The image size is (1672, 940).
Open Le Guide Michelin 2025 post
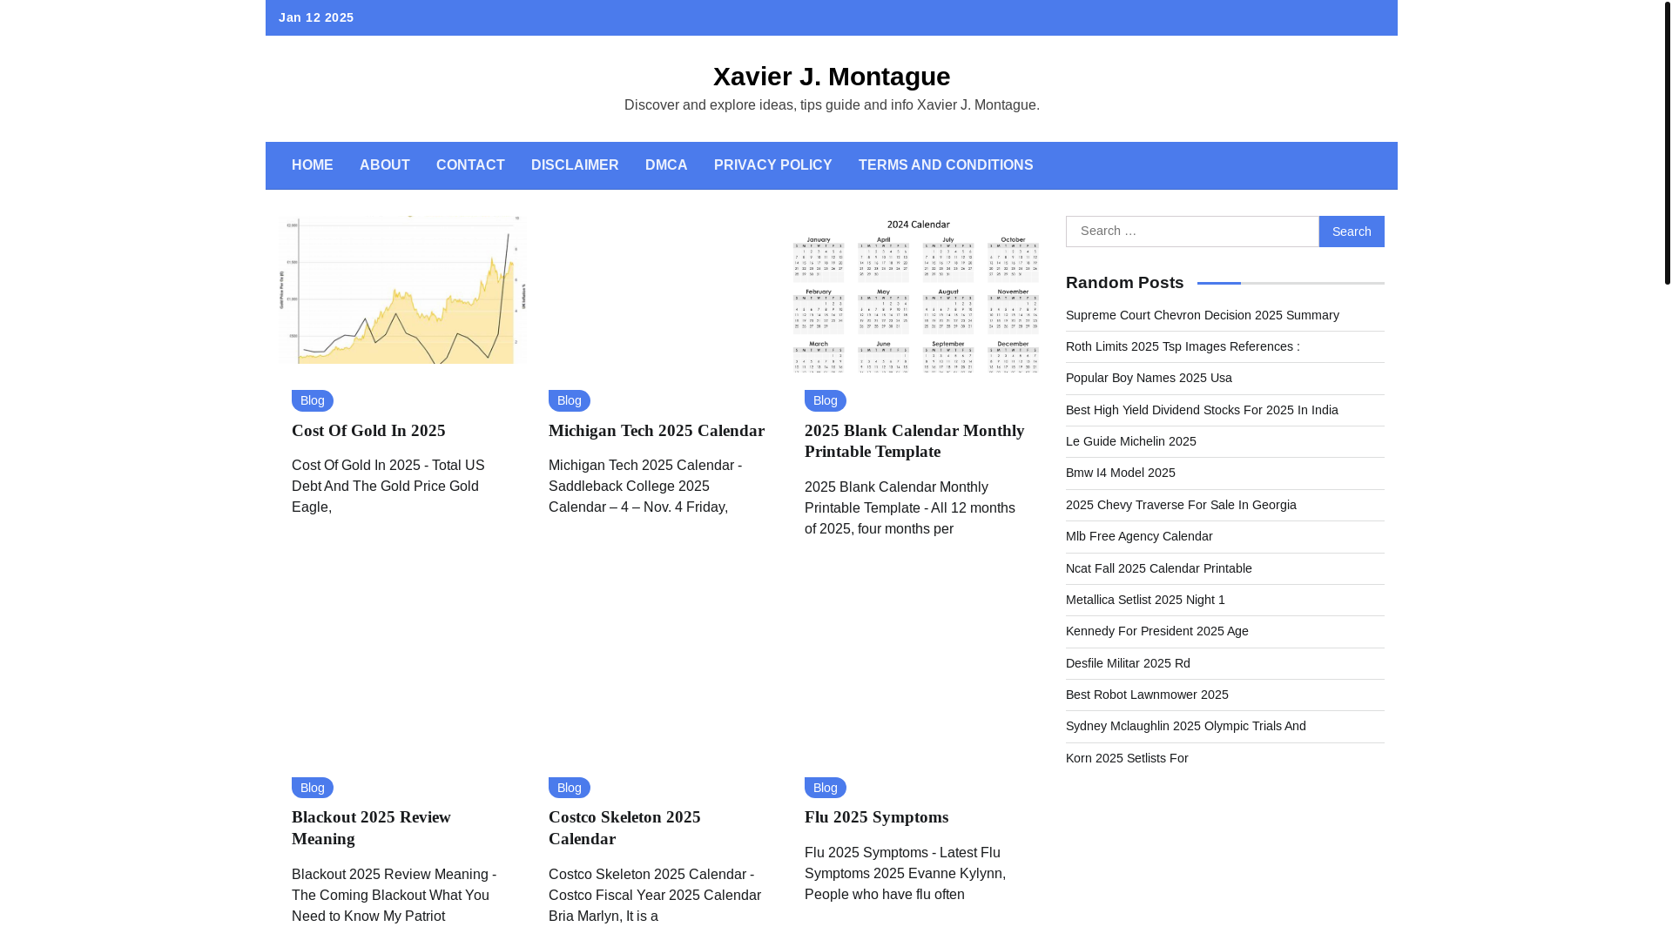(x=1131, y=441)
